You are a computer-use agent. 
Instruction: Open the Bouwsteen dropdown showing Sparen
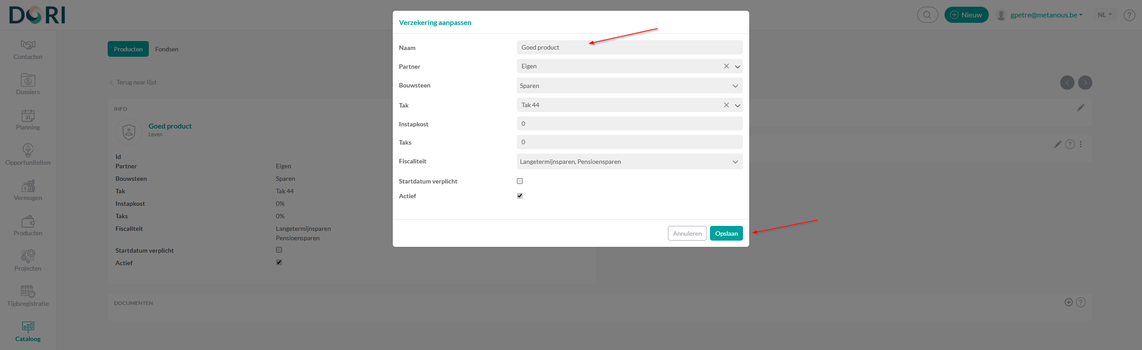click(x=735, y=85)
